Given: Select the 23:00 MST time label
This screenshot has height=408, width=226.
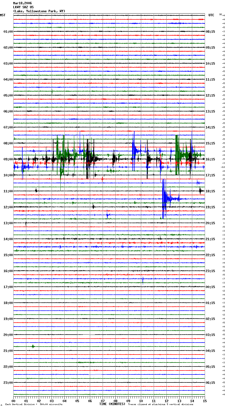Looking at the screenshot, I should coord(8,383).
